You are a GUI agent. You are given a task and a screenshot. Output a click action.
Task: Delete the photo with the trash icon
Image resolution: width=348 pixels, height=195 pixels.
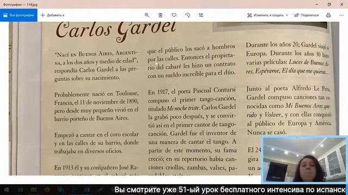[160, 15]
